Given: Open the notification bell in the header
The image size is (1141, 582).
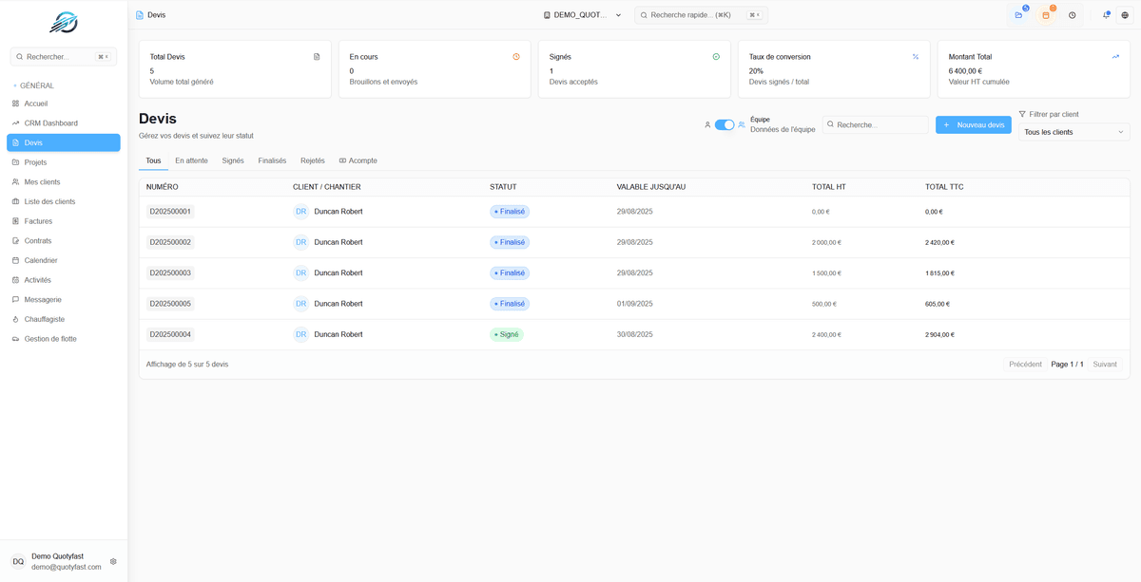Looking at the screenshot, I should click(1104, 14).
